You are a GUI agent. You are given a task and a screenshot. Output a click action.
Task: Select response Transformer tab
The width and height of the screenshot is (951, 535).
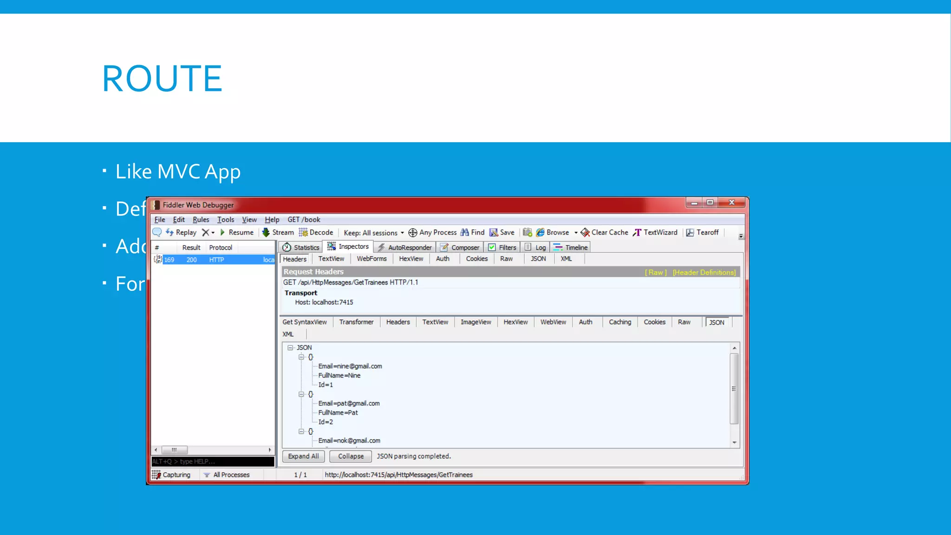pos(356,322)
